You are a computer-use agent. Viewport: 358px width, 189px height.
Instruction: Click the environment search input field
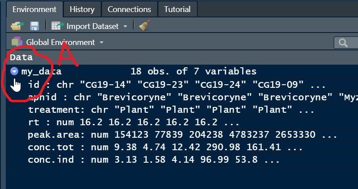(x=346, y=42)
